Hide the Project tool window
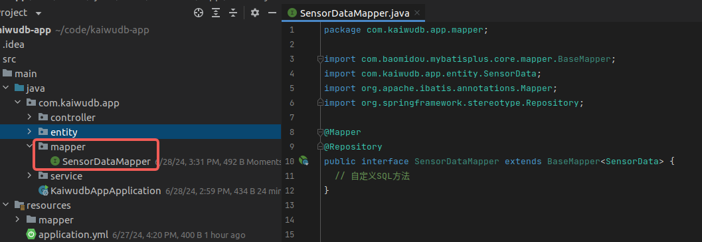 (272, 13)
